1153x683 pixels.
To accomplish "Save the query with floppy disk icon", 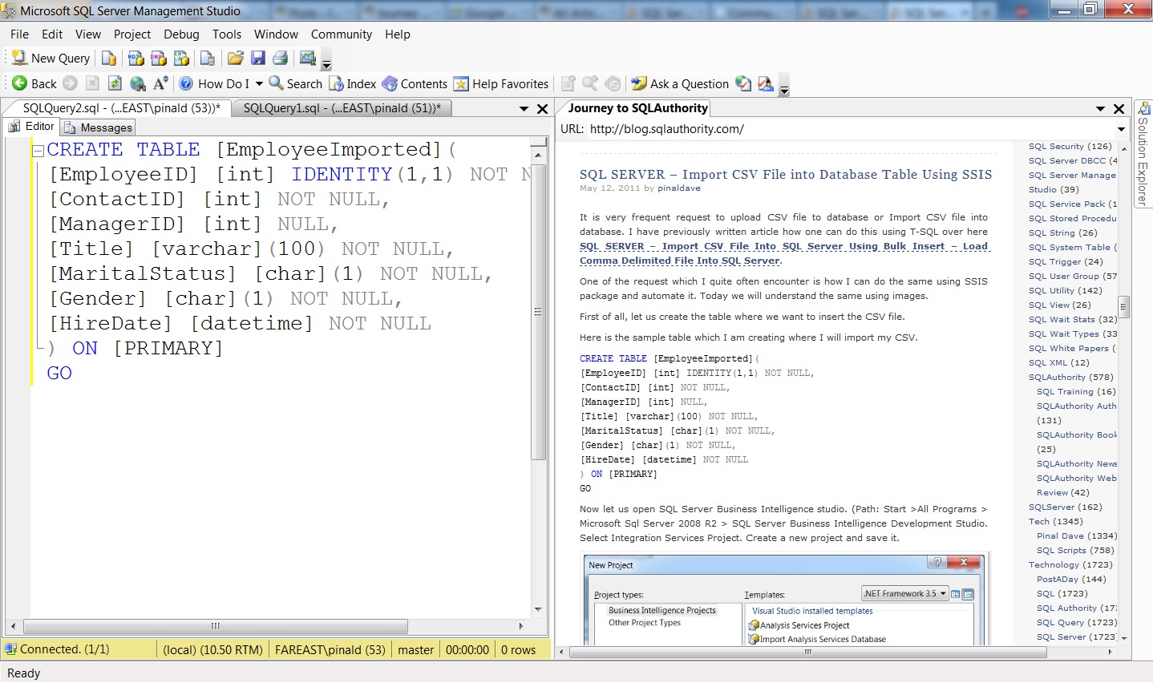I will [258, 59].
